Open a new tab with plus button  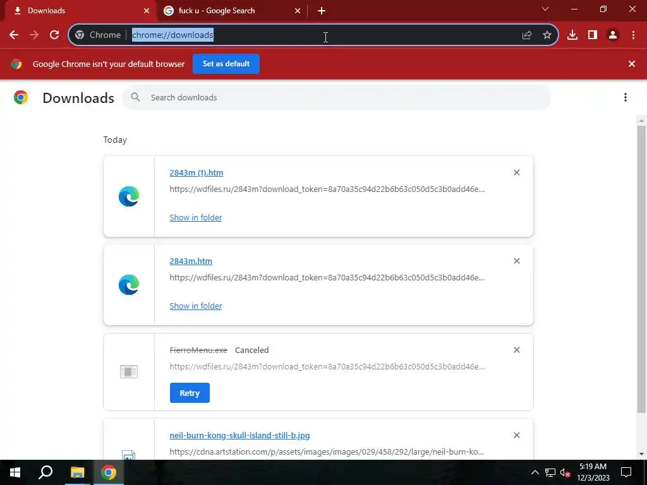pyautogui.click(x=322, y=11)
